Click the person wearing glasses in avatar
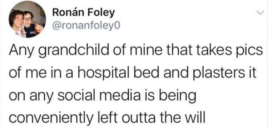Image resolution: width=268 pixels, height=128 pixels. [29, 24]
